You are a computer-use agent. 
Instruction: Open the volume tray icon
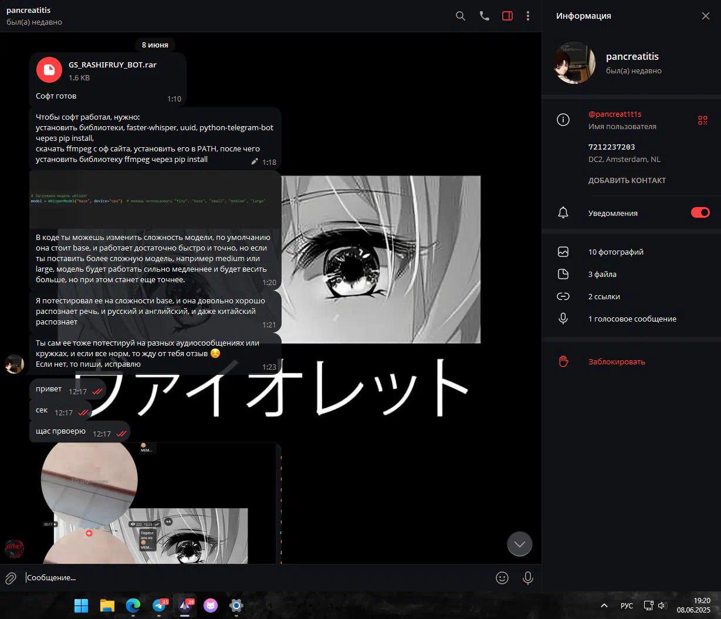[662, 606]
